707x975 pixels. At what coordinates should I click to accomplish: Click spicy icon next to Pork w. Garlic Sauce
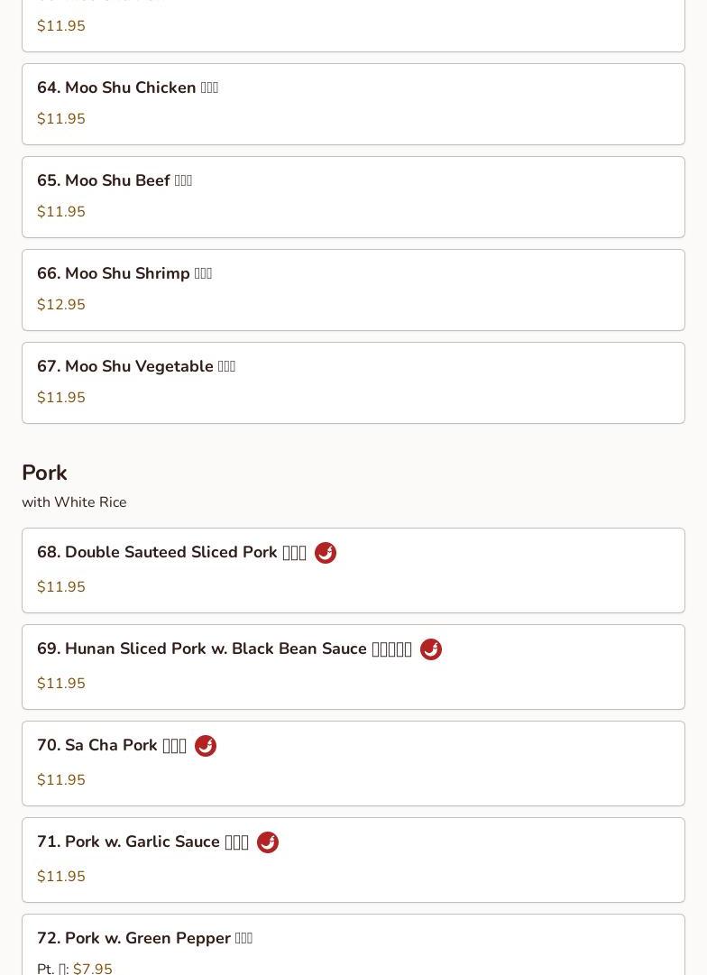coord(267,842)
